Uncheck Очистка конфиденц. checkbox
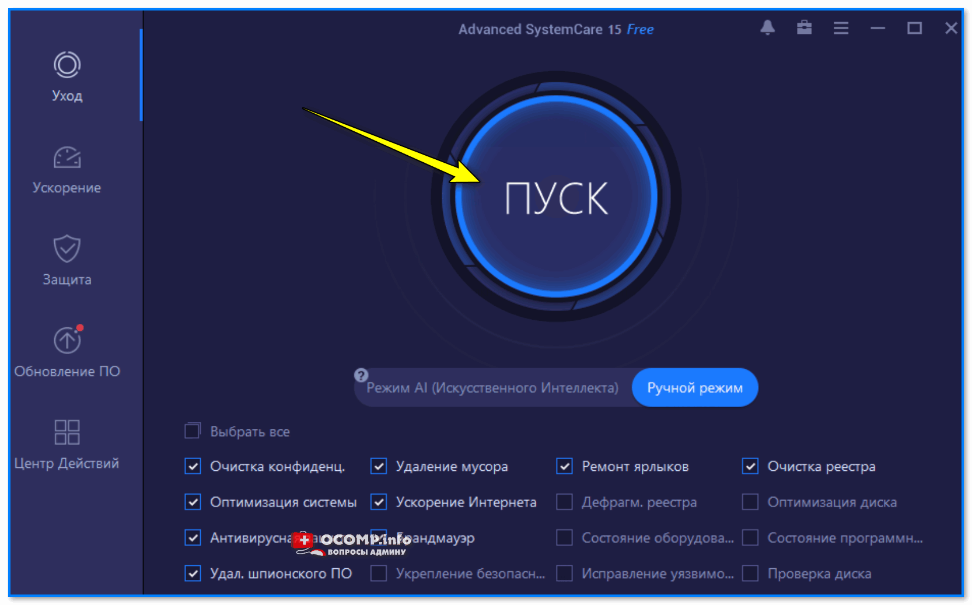This screenshot has height=605, width=972. click(193, 466)
